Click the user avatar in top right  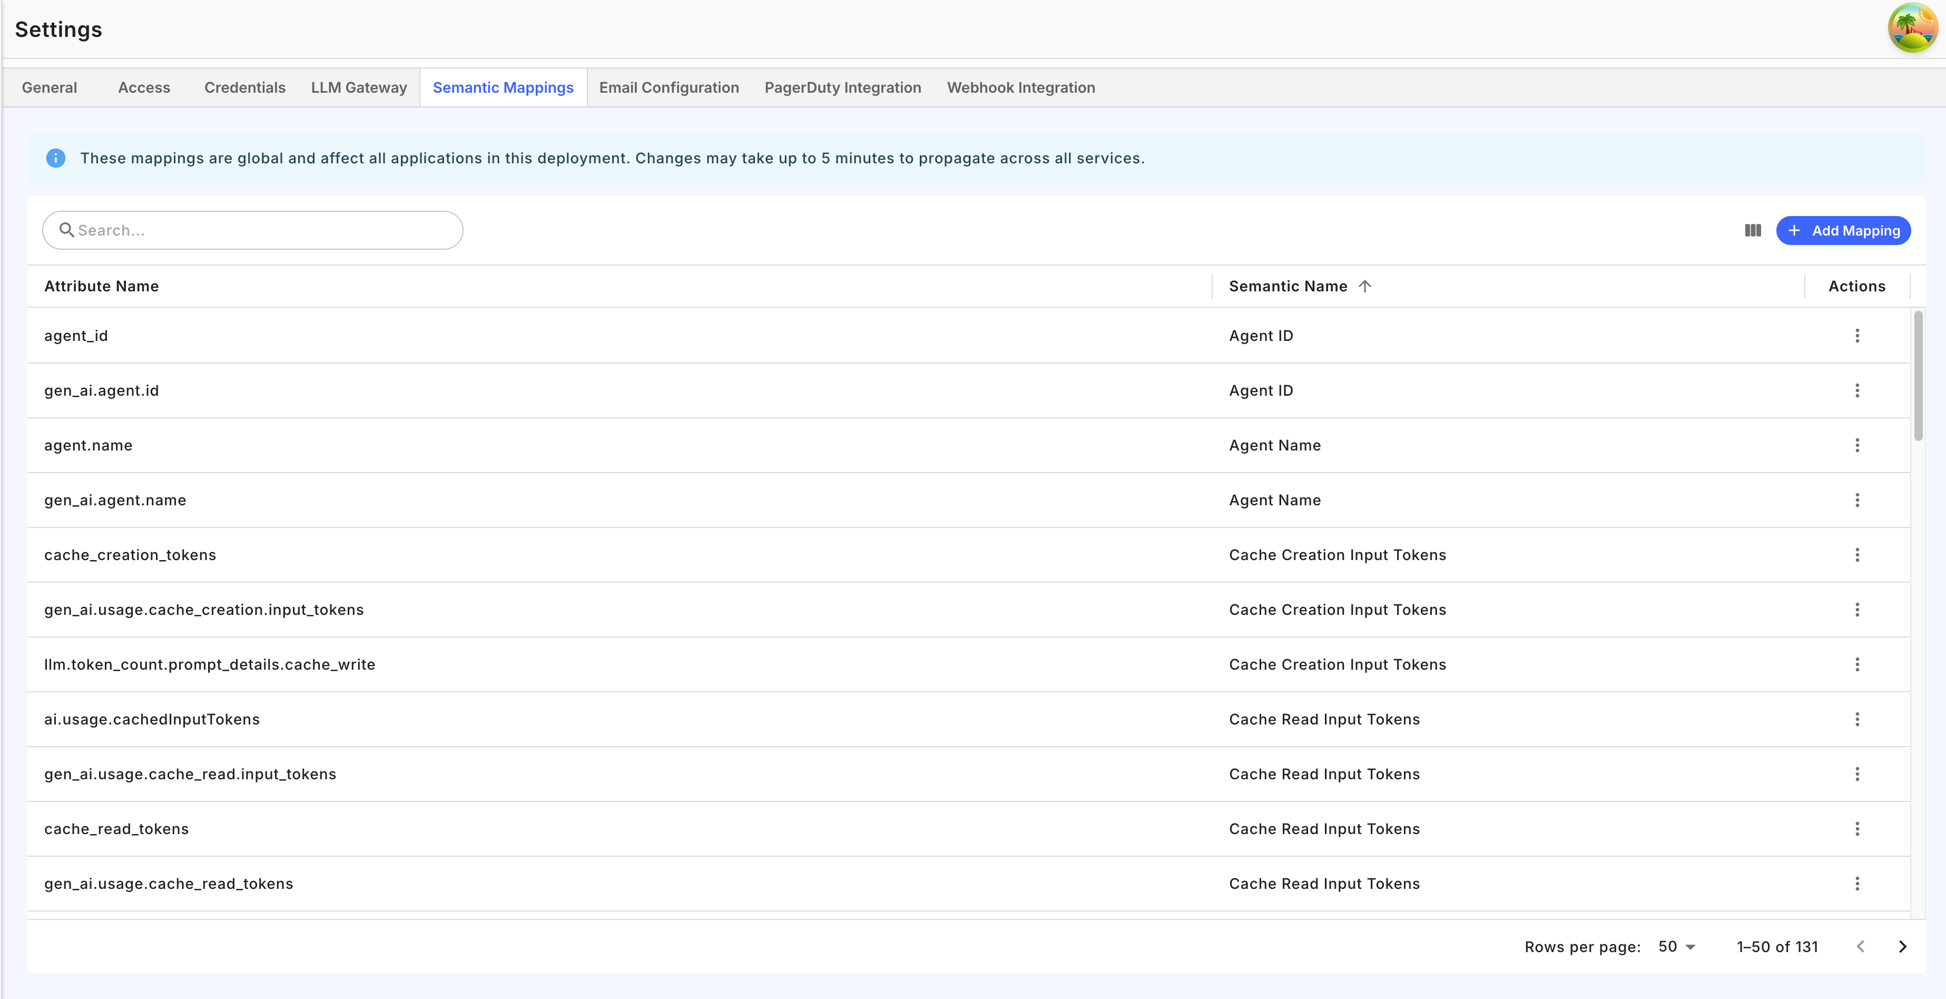1912,28
